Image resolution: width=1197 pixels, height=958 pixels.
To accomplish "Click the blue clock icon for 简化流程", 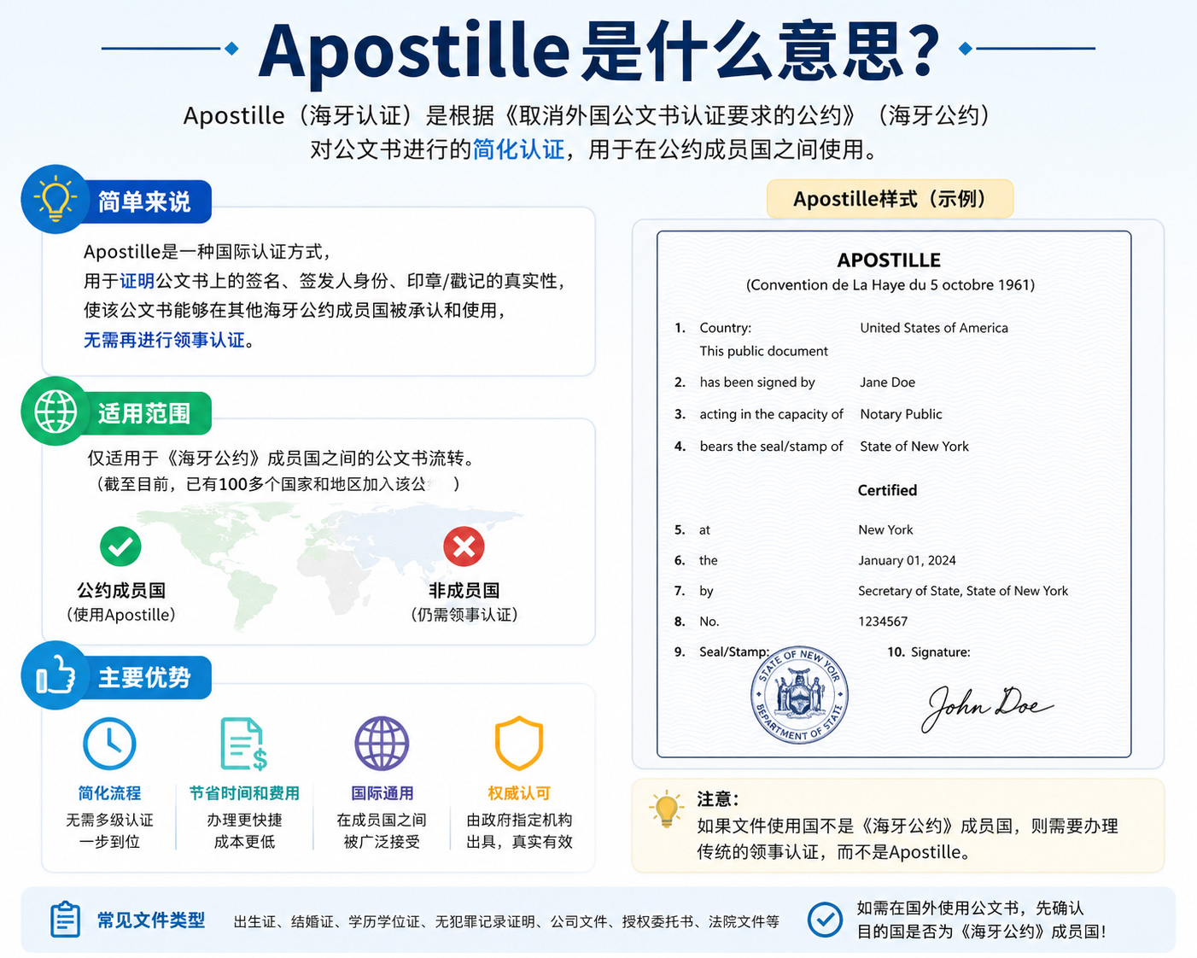I will point(109,744).
